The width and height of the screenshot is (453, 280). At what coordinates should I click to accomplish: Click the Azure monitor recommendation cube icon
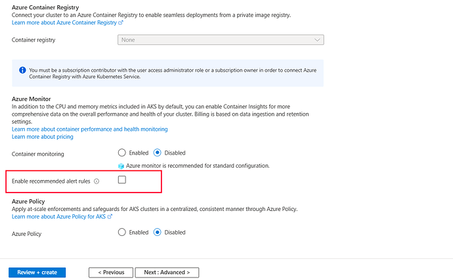pos(121,166)
